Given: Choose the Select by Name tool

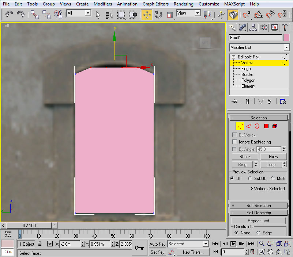Looking at the screenshot, I should point(109,15).
